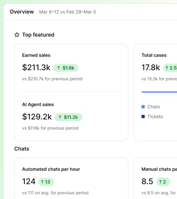177x199 pixels.
Task: Click the 8.5 manual chats value
Action: click(147, 181)
